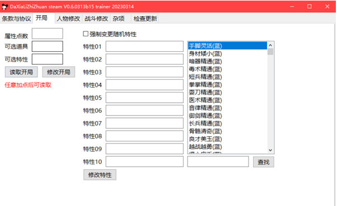Select 暗器精通(蓝) in the trait list

coord(227,61)
